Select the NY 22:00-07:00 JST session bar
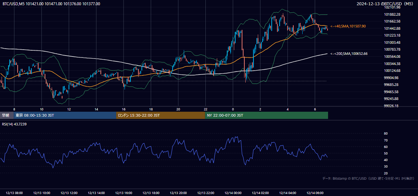The width and height of the screenshot is (418, 196). pyautogui.click(x=267, y=115)
